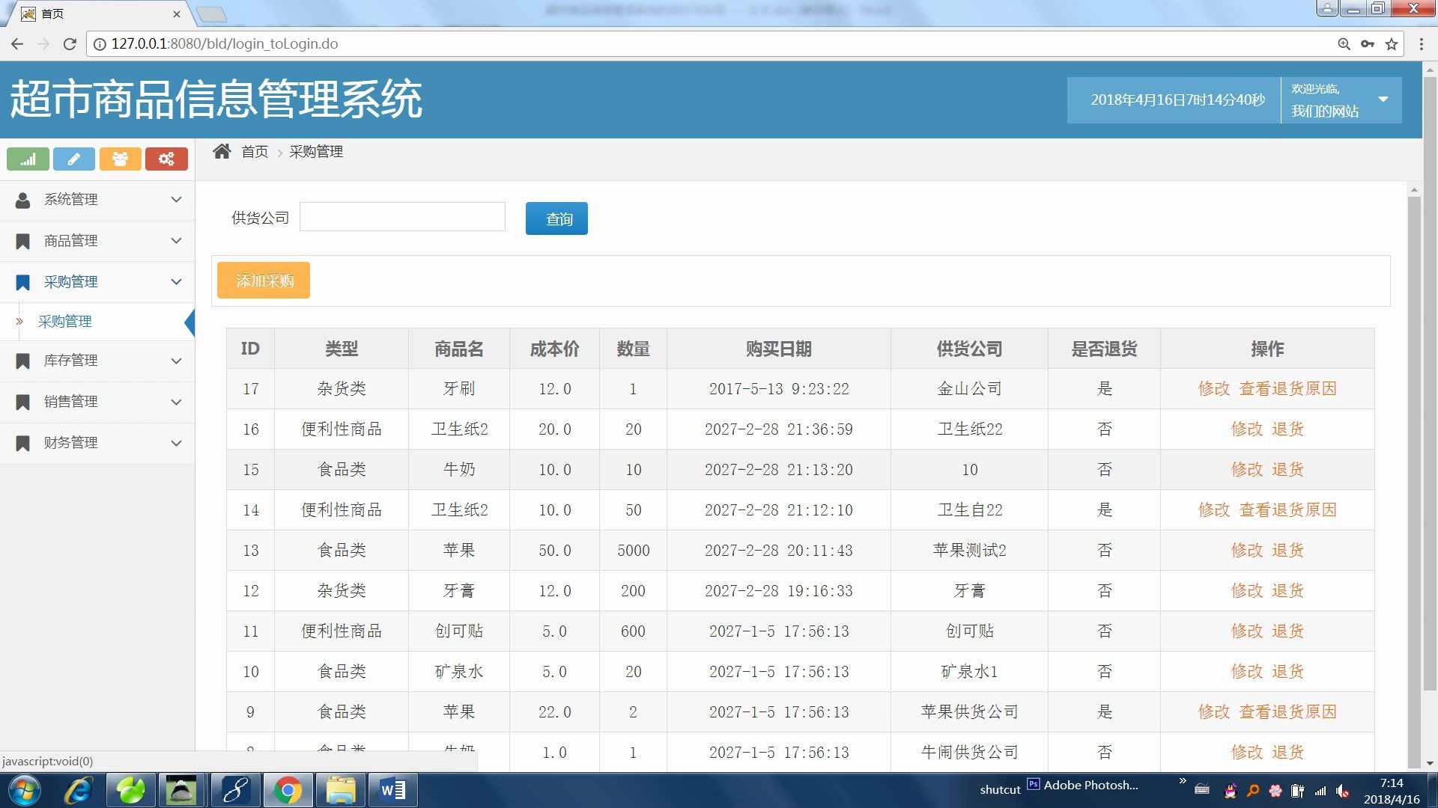
Task: Click the Adobe Photoshop taskbar item
Action: 1082,785
